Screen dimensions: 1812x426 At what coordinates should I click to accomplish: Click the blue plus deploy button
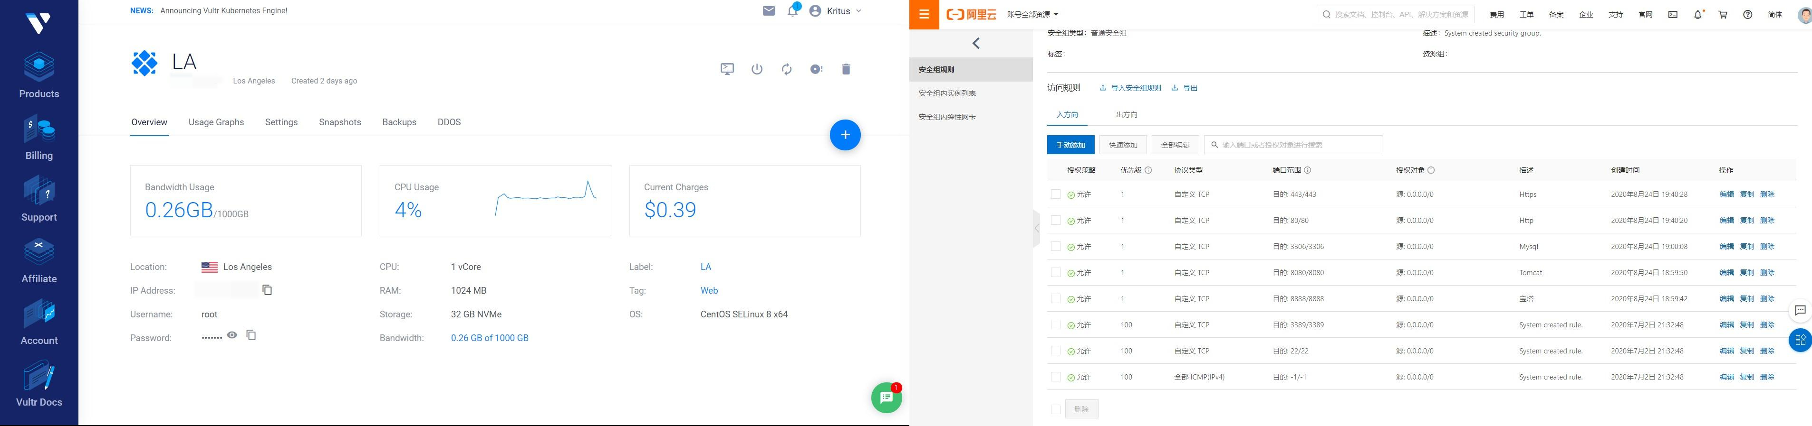[845, 135]
